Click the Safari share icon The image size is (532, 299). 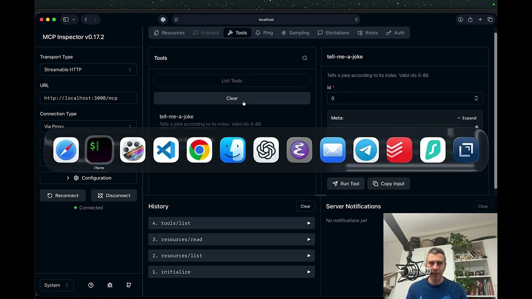[x=470, y=20]
